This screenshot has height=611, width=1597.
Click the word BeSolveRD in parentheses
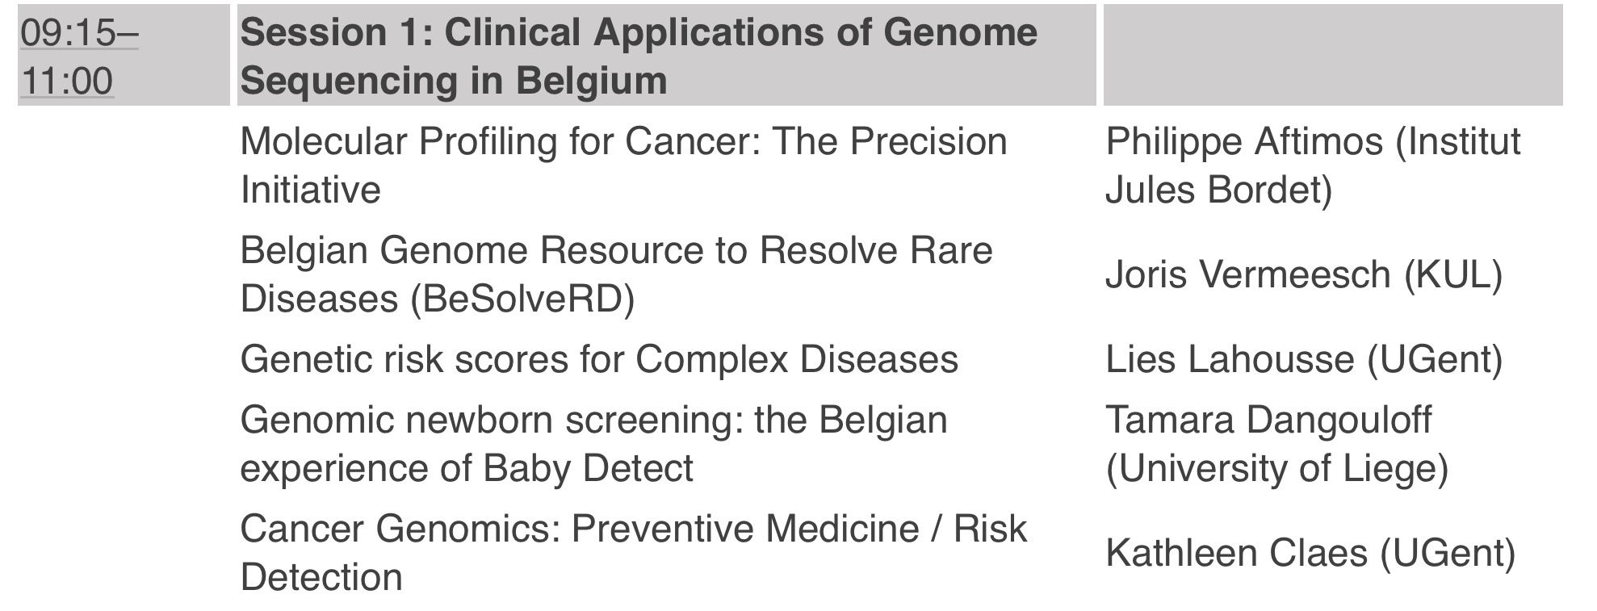pyautogui.click(x=522, y=299)
